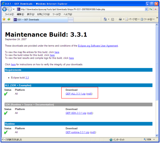Click the vertical scrollbar down arrow

point(157,135)
